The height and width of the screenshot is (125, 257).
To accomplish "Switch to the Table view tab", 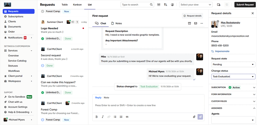I will pyautogui.click(x=65, y=5).
